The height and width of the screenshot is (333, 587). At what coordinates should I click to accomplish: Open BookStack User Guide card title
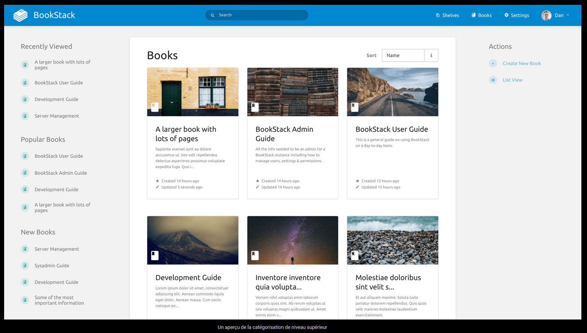[392, 129]
